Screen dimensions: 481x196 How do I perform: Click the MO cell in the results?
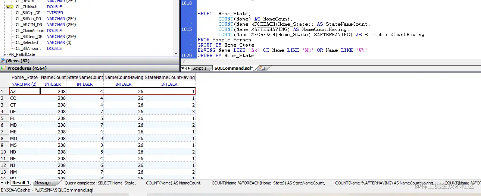tap(25, 138)
